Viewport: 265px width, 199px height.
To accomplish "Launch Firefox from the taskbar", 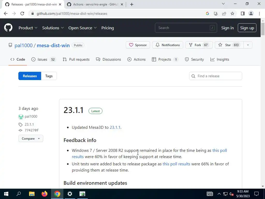I will tap(45, 194).
